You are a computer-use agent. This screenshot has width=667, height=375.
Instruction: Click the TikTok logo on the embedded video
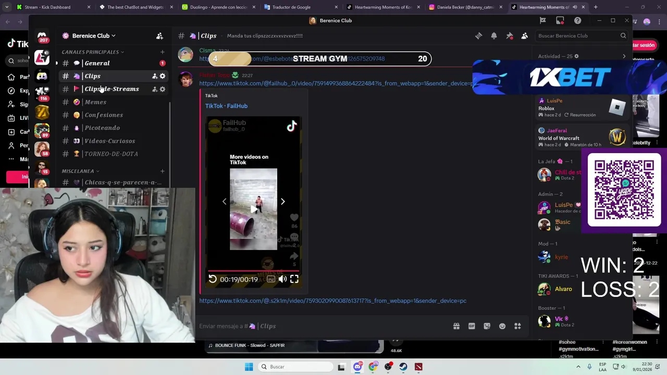291,126
